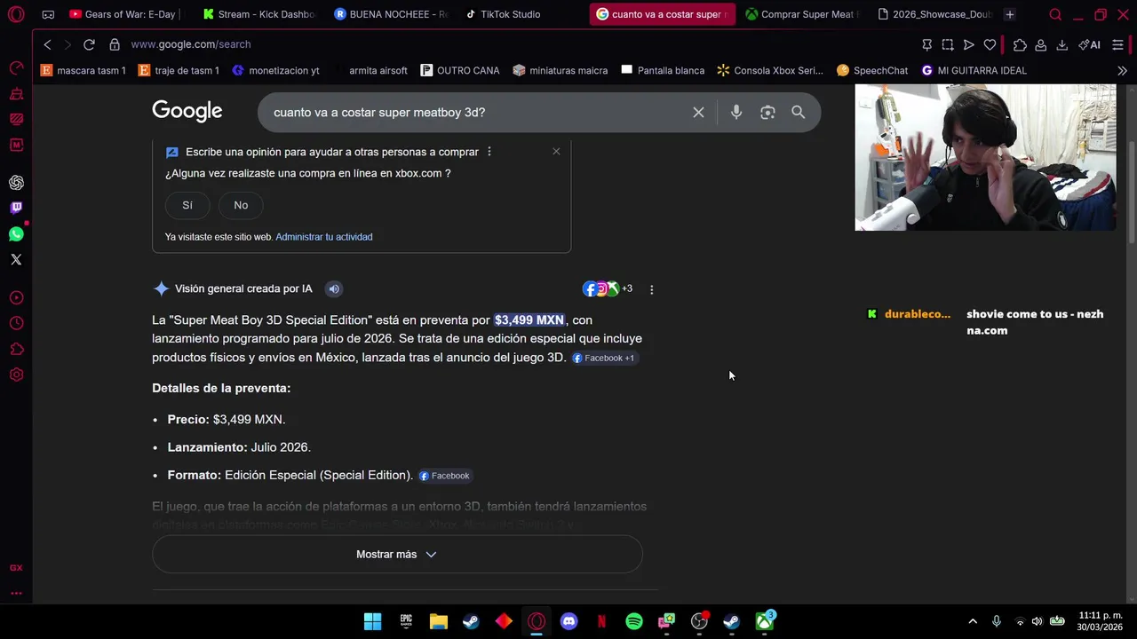Image resolution: width=1137 pixels, height=639 pixels.
Task: Open AI overview three-dot options menu
Action: [652, 289]
